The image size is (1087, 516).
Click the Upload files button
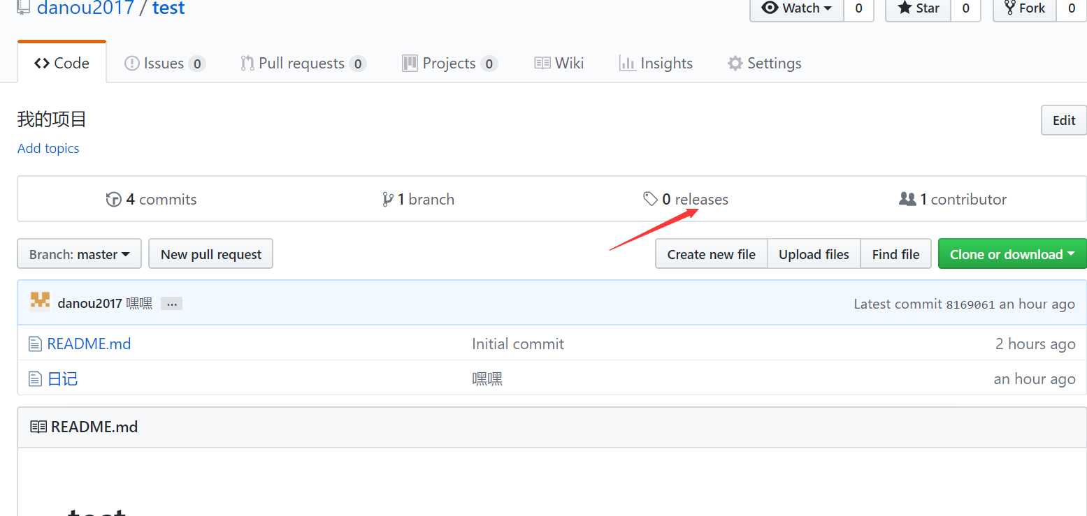tap(814, 254)
